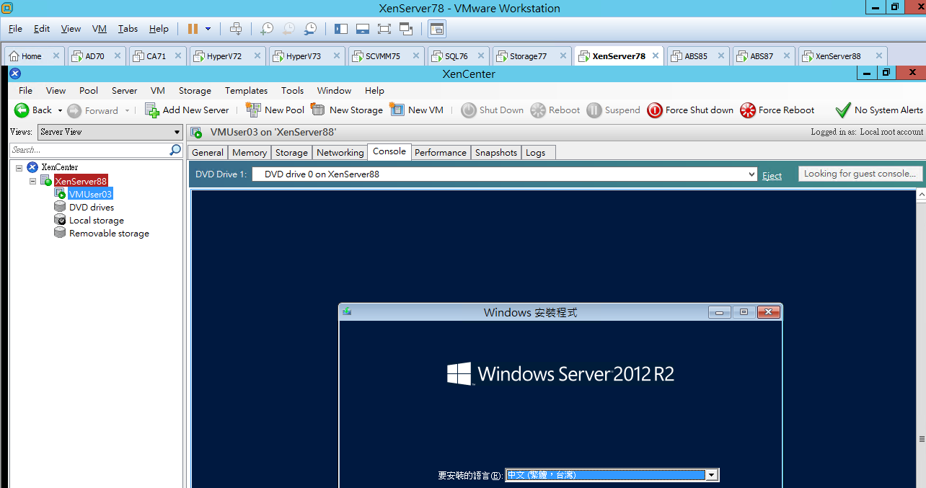Click the take snapshot clock icon
926x488 pixels.
pyautogui.click(x=267, y=29)
